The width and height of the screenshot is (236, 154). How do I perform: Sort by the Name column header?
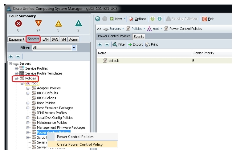click(x=144, y=53)
